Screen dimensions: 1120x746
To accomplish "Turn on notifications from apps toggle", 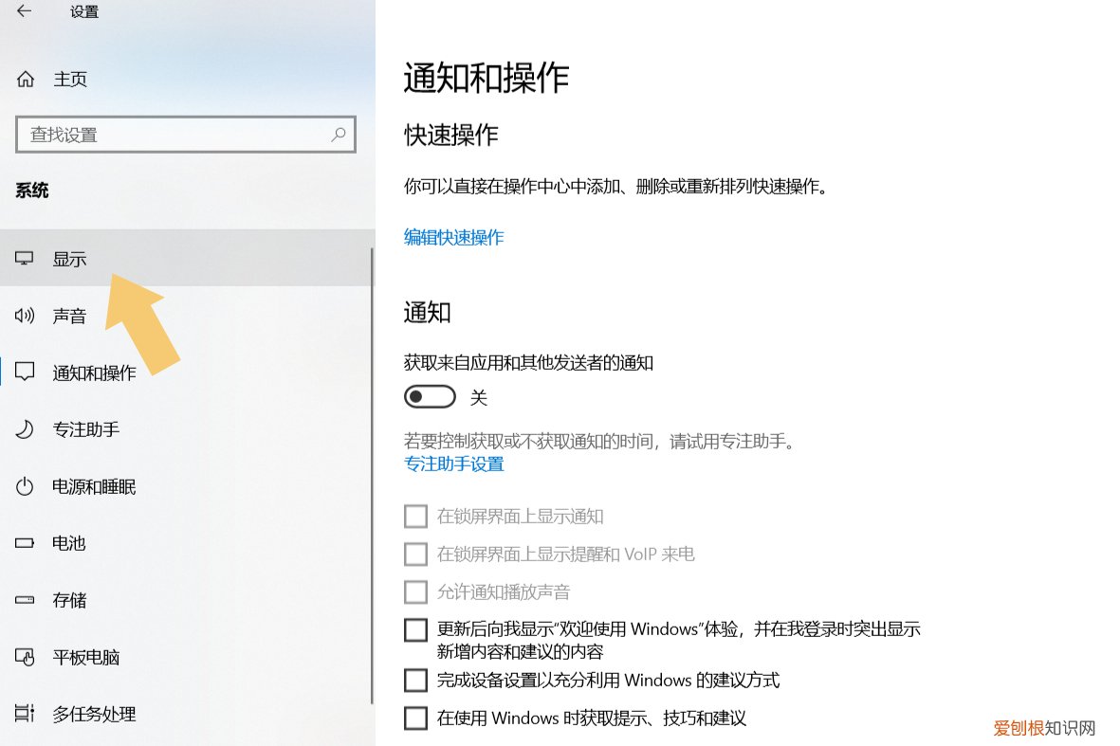I will point(430,396).
